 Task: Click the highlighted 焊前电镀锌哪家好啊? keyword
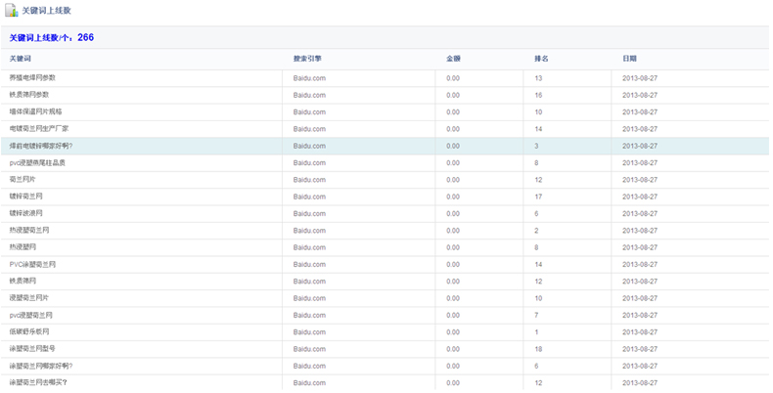(x=41, y=146)
